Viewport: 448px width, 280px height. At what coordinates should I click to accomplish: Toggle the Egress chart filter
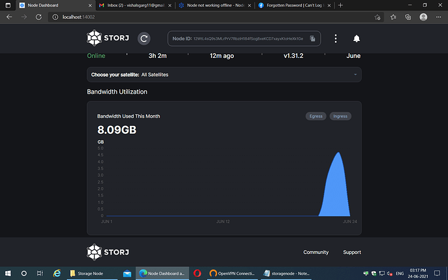coord(316,116)
